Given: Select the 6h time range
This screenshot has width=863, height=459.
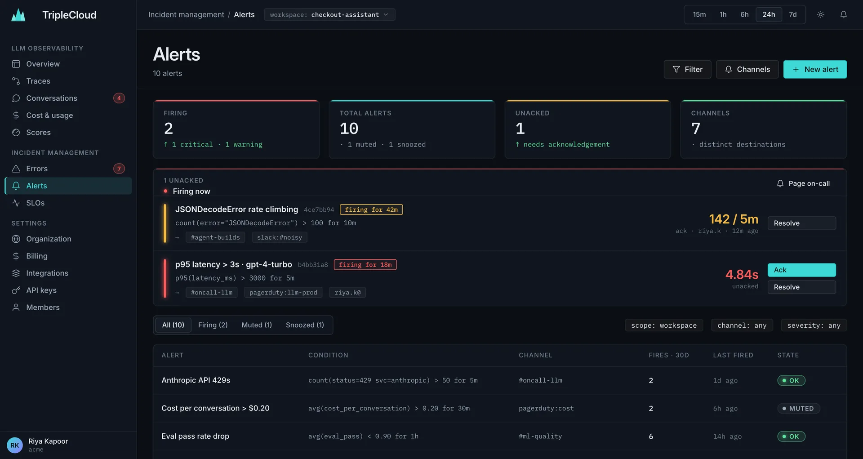Looking at the screenshot, I should tap(745, 14).
